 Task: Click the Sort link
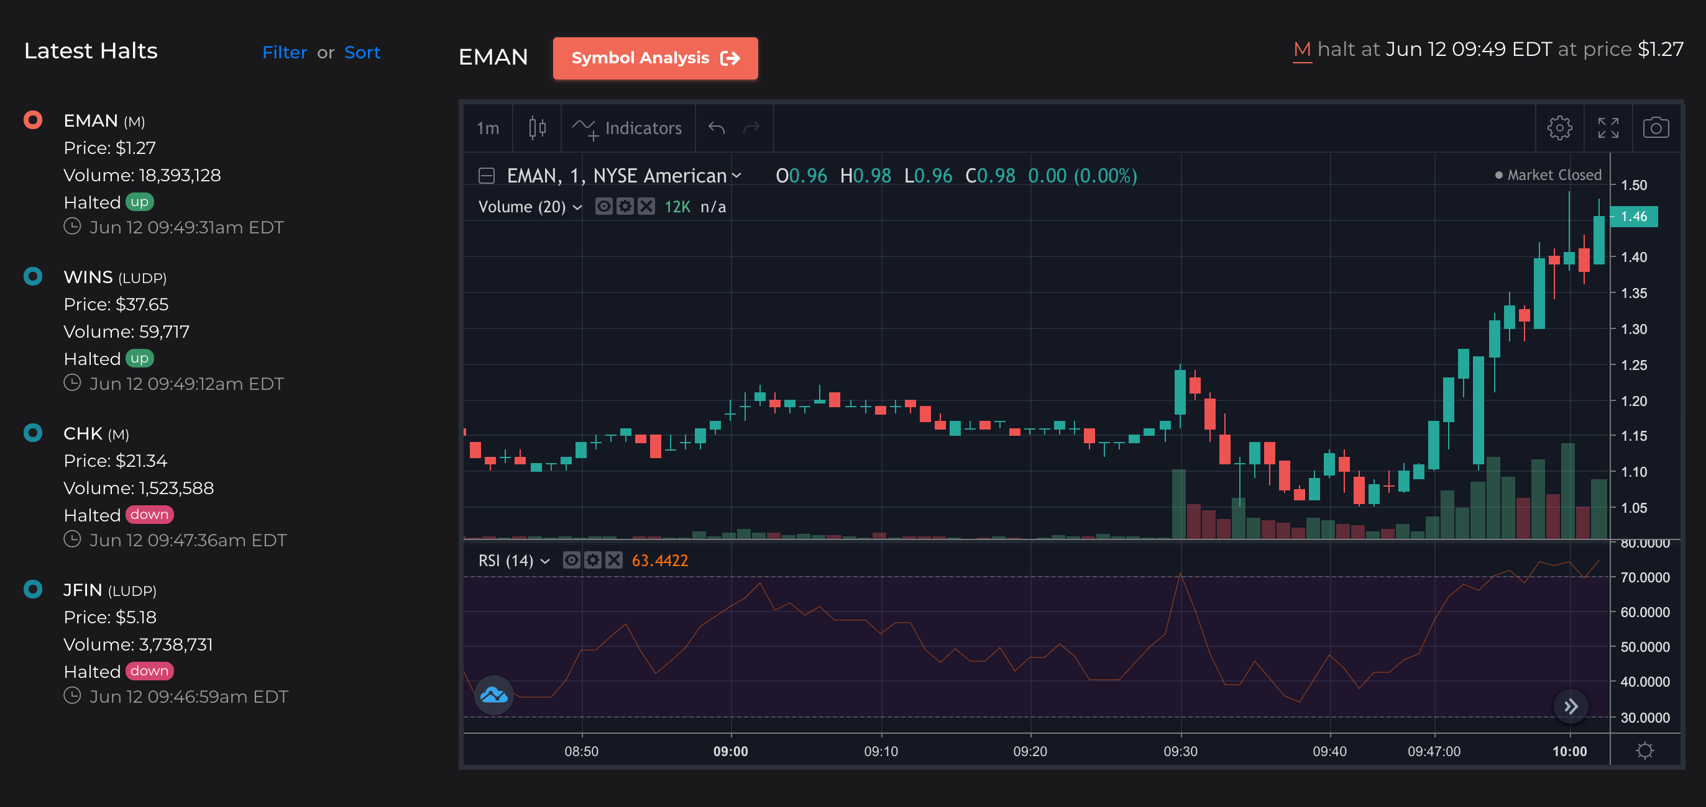click(x=362, y=52)
